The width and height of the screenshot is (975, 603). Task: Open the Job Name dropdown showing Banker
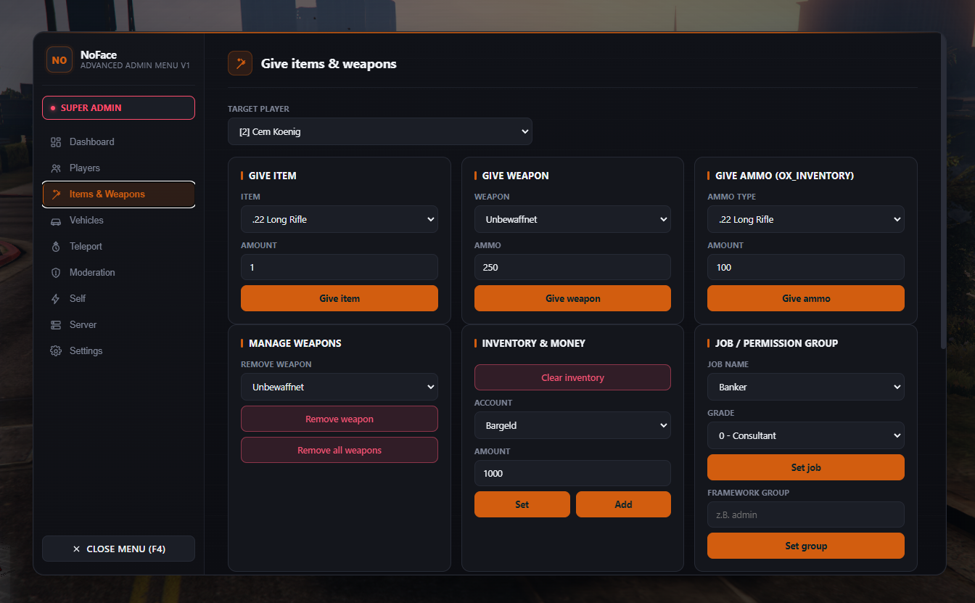coord(806,387)
